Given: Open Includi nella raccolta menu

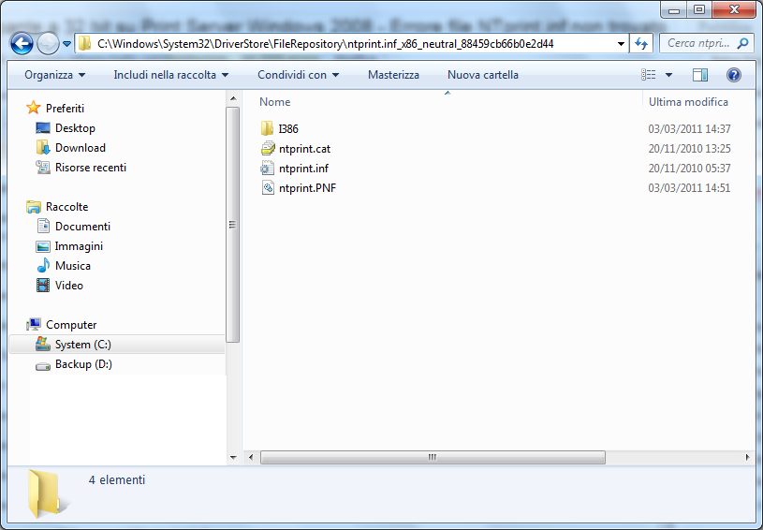Looking at the screenshot, I should [170, 75].
